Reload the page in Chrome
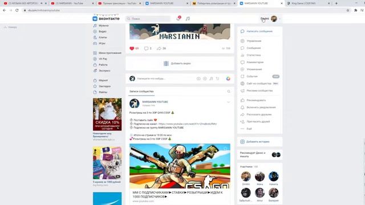 pyautogui.click(x=17, y=10)
